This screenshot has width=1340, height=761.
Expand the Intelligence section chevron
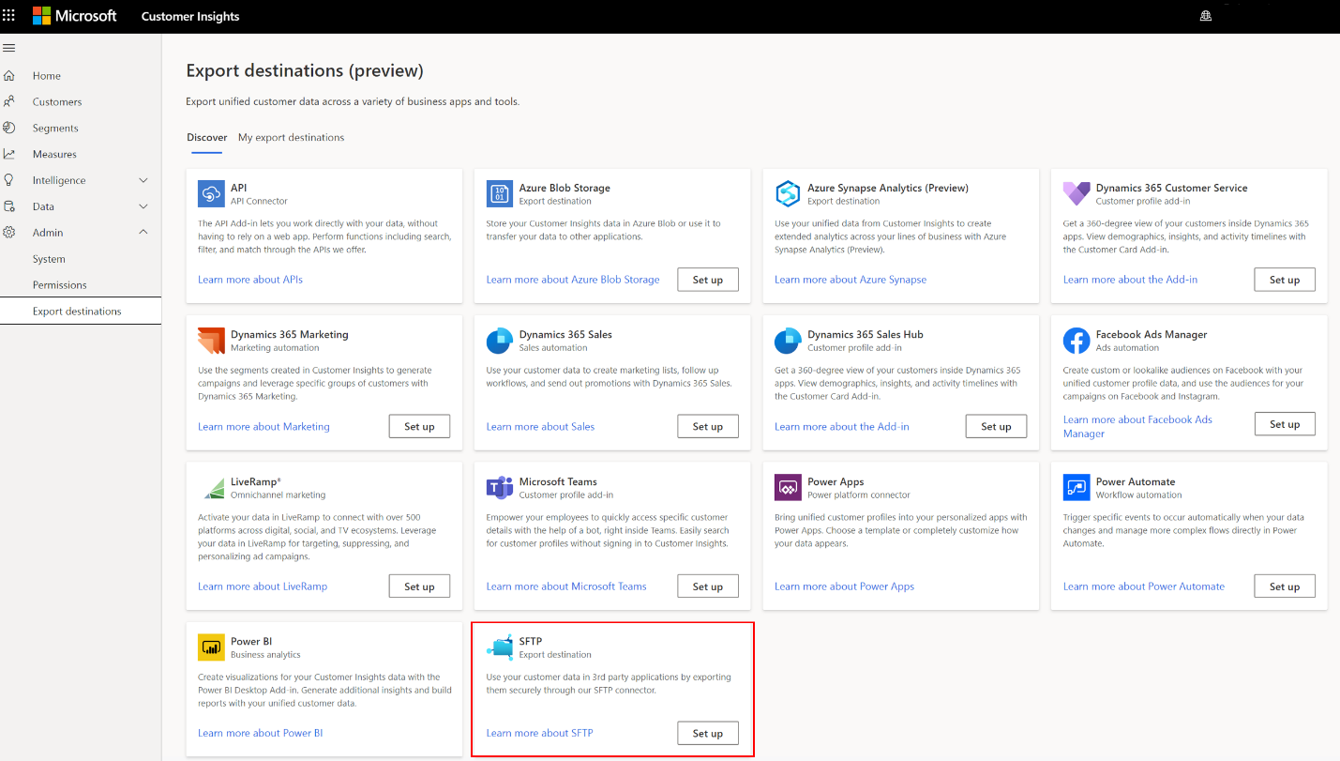(143, 180)
